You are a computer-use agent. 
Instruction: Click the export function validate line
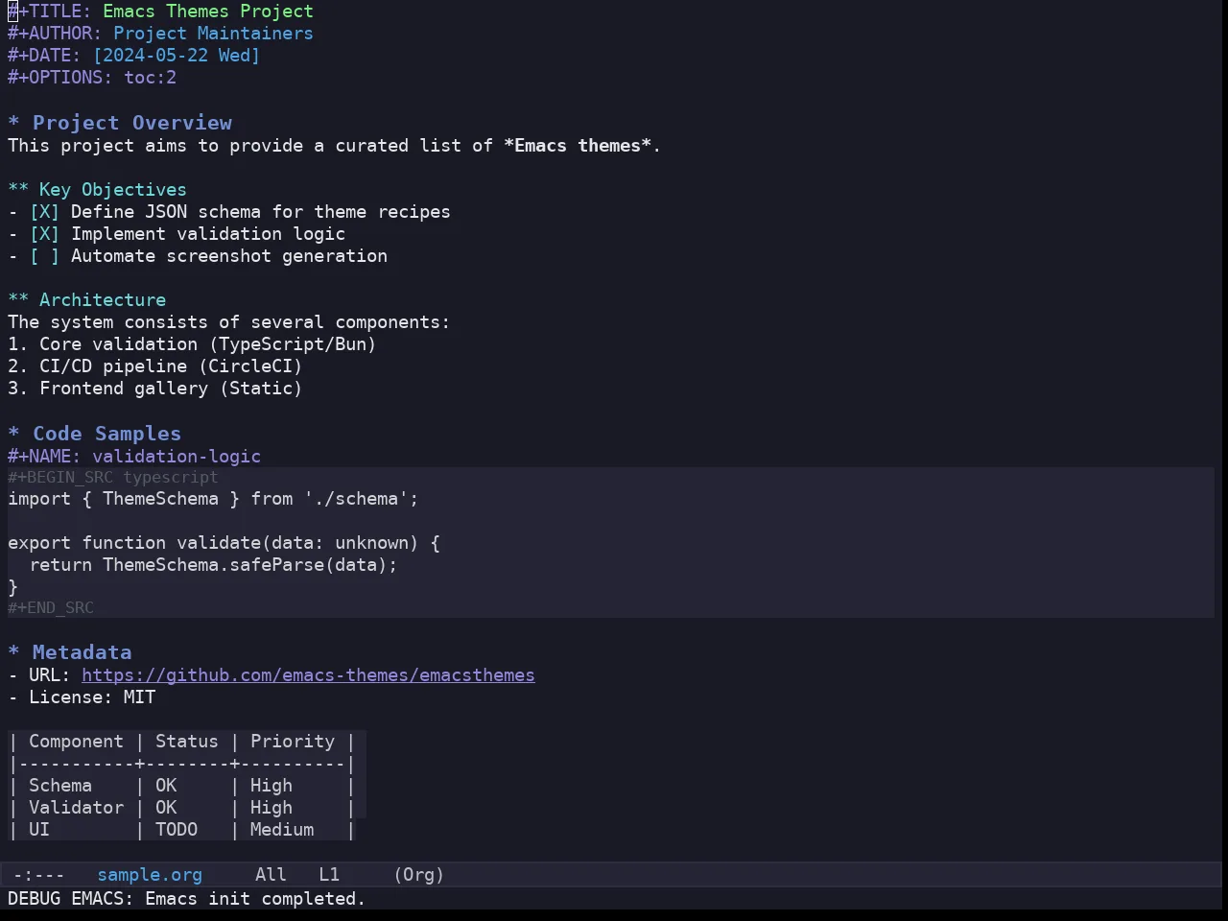(224, 543)
